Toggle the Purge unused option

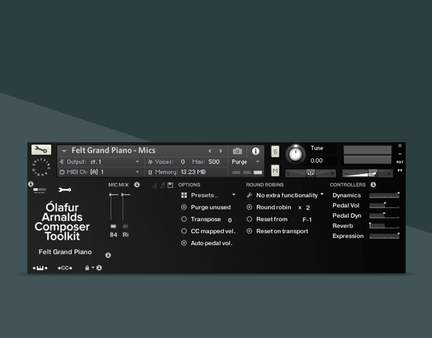click(x=184, y=207)
